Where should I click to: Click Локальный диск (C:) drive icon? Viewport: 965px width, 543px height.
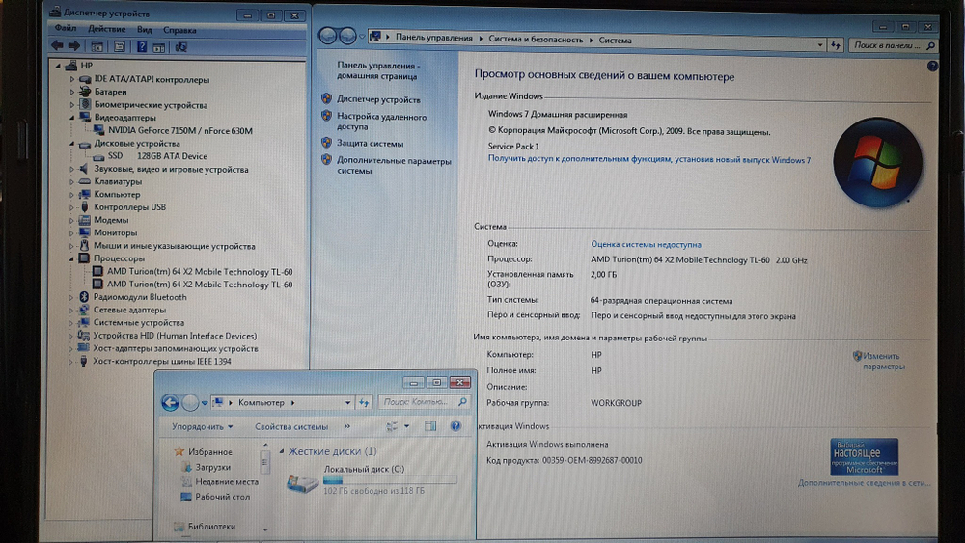302,483
